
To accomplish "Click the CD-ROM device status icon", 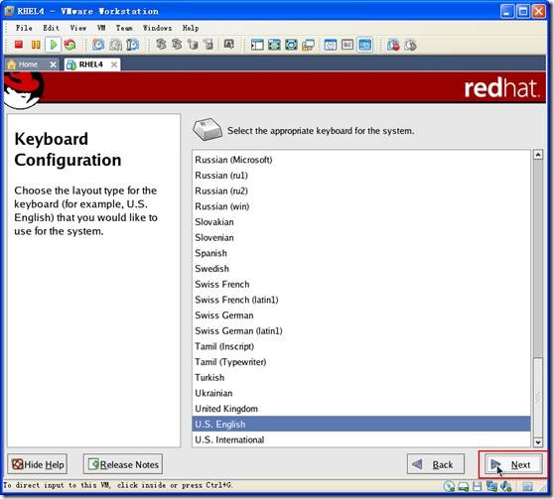I will 450,486.
